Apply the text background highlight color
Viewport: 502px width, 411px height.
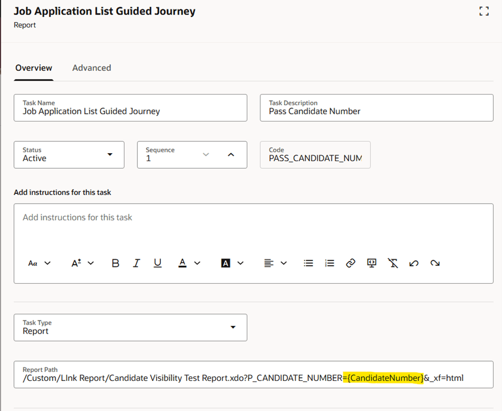[x=226, y=263]
